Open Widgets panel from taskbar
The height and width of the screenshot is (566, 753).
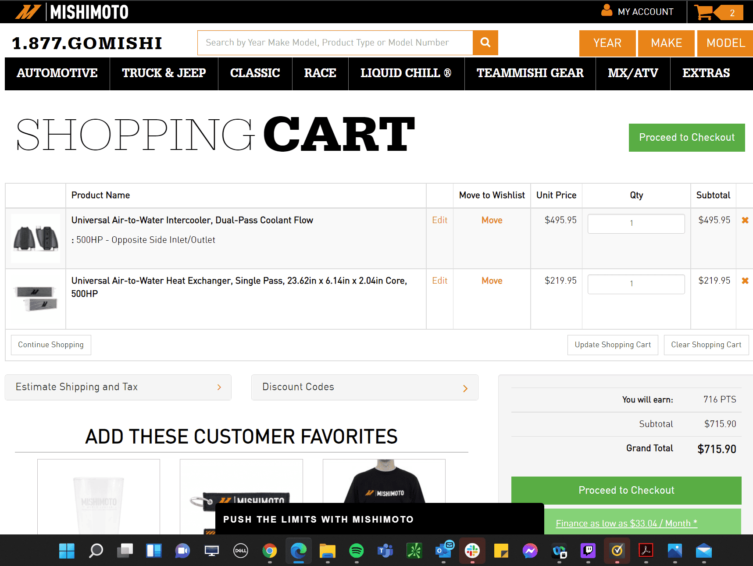154,551
